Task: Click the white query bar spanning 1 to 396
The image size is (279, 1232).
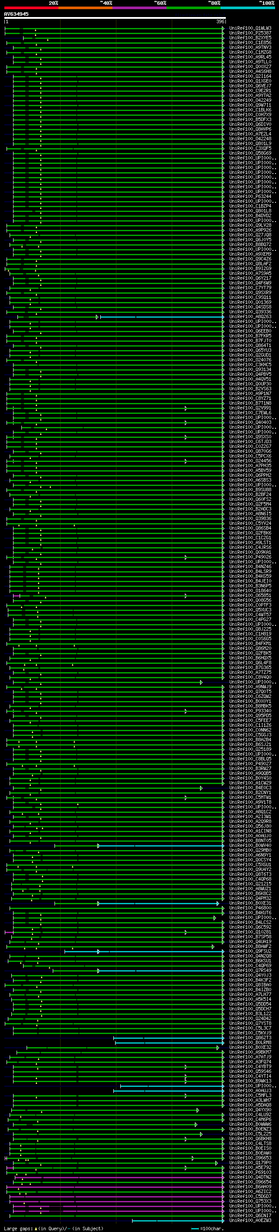Action: 115,17
